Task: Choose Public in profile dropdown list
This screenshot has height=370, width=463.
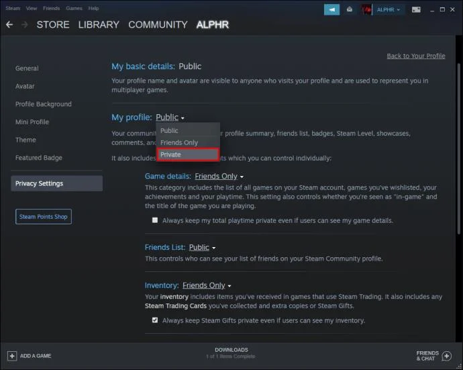Action: tap(188, 131)
